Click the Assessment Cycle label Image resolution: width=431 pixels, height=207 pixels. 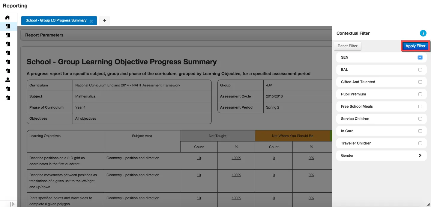[x=235, y=96]
